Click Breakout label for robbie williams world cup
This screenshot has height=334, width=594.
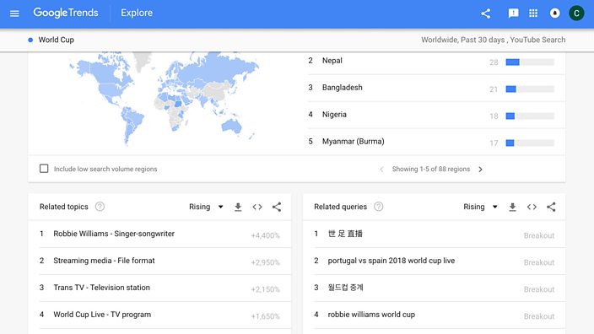pos(539,316)
